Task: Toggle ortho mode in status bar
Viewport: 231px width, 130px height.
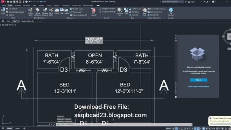Action: 182,129
